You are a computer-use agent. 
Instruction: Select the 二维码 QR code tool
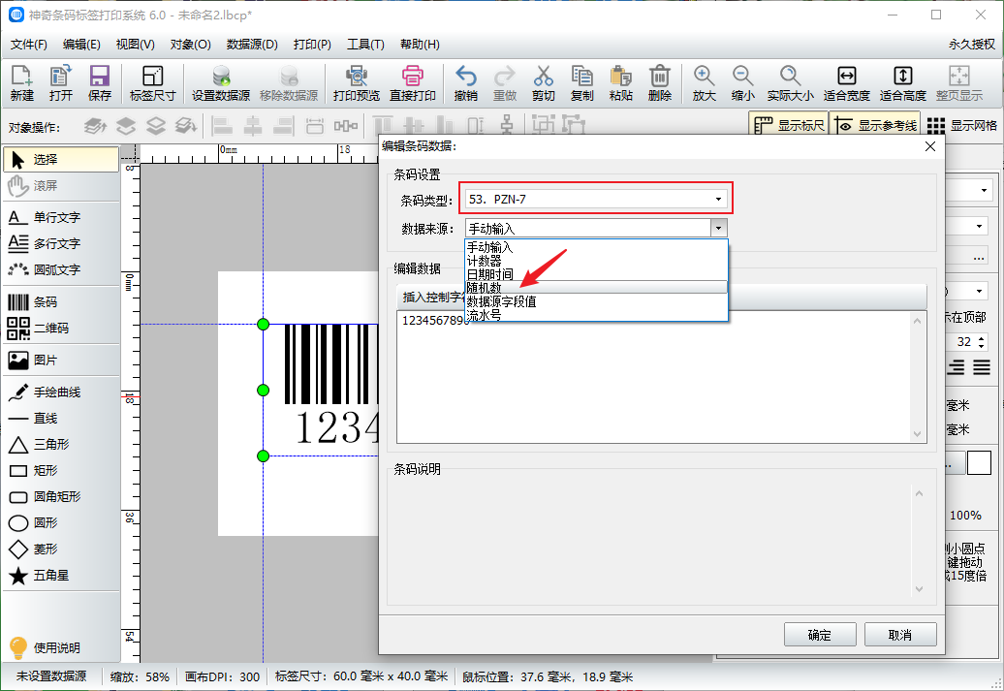pos(61,328)
